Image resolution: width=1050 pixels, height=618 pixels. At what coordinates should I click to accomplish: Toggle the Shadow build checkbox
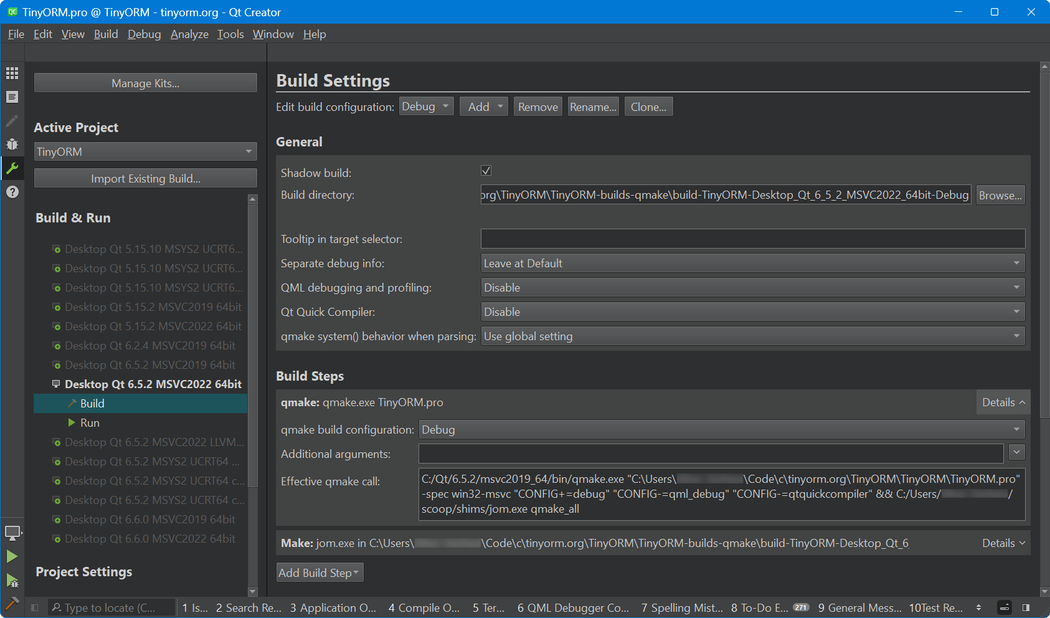point(486,171)
